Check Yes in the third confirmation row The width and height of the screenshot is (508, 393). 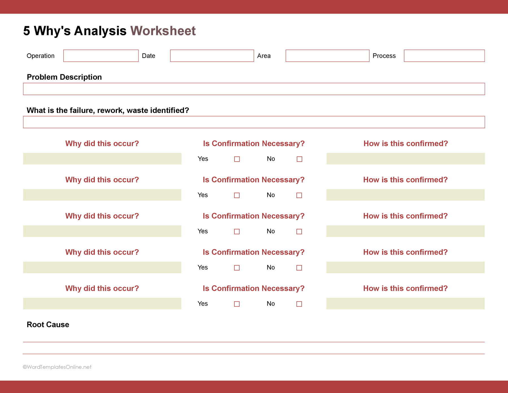[237, 231]
